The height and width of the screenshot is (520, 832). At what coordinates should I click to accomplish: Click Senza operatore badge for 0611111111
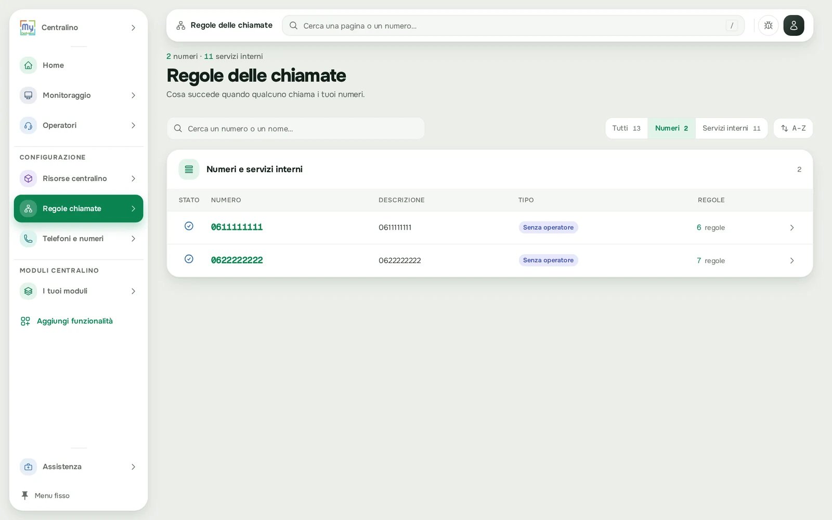548,227
